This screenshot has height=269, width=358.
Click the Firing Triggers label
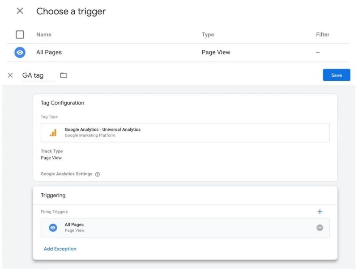54,212
